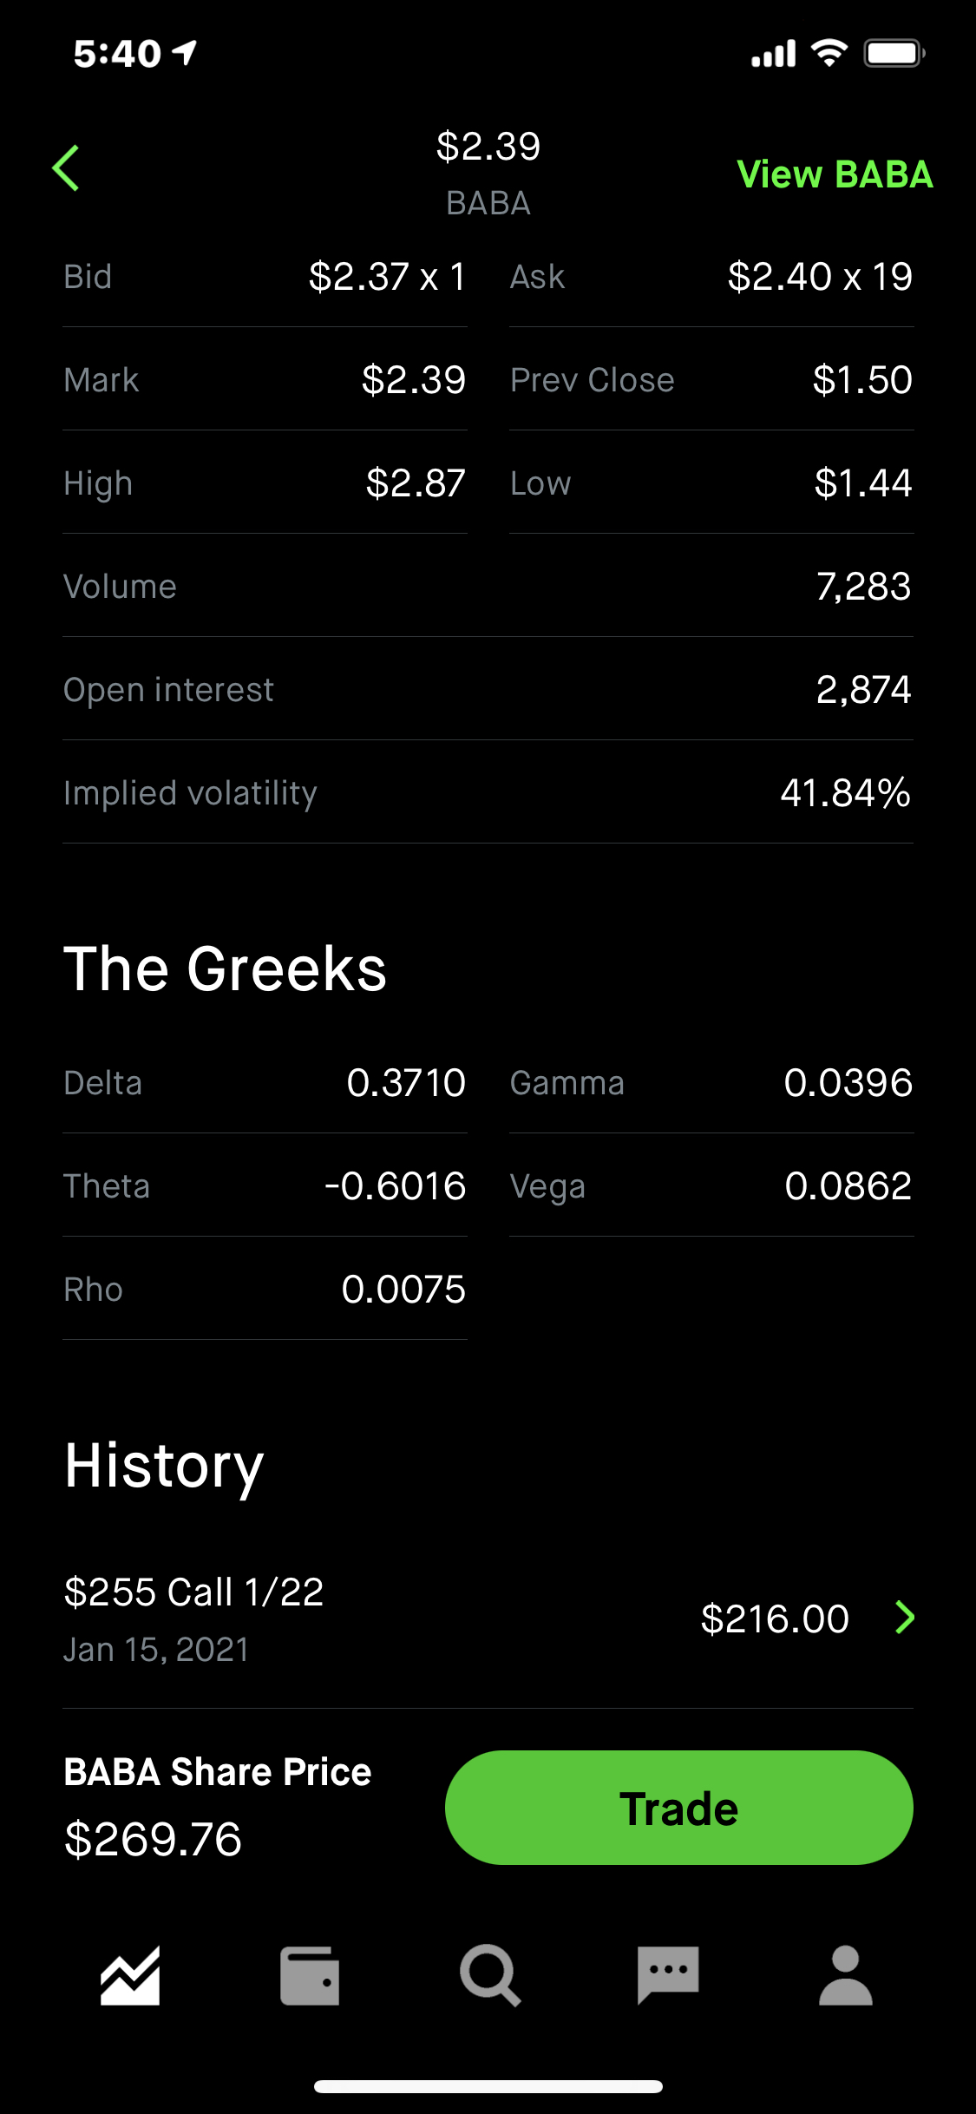Tap the View BABA link
976x2114 pixels.
[x=835, y=174]
